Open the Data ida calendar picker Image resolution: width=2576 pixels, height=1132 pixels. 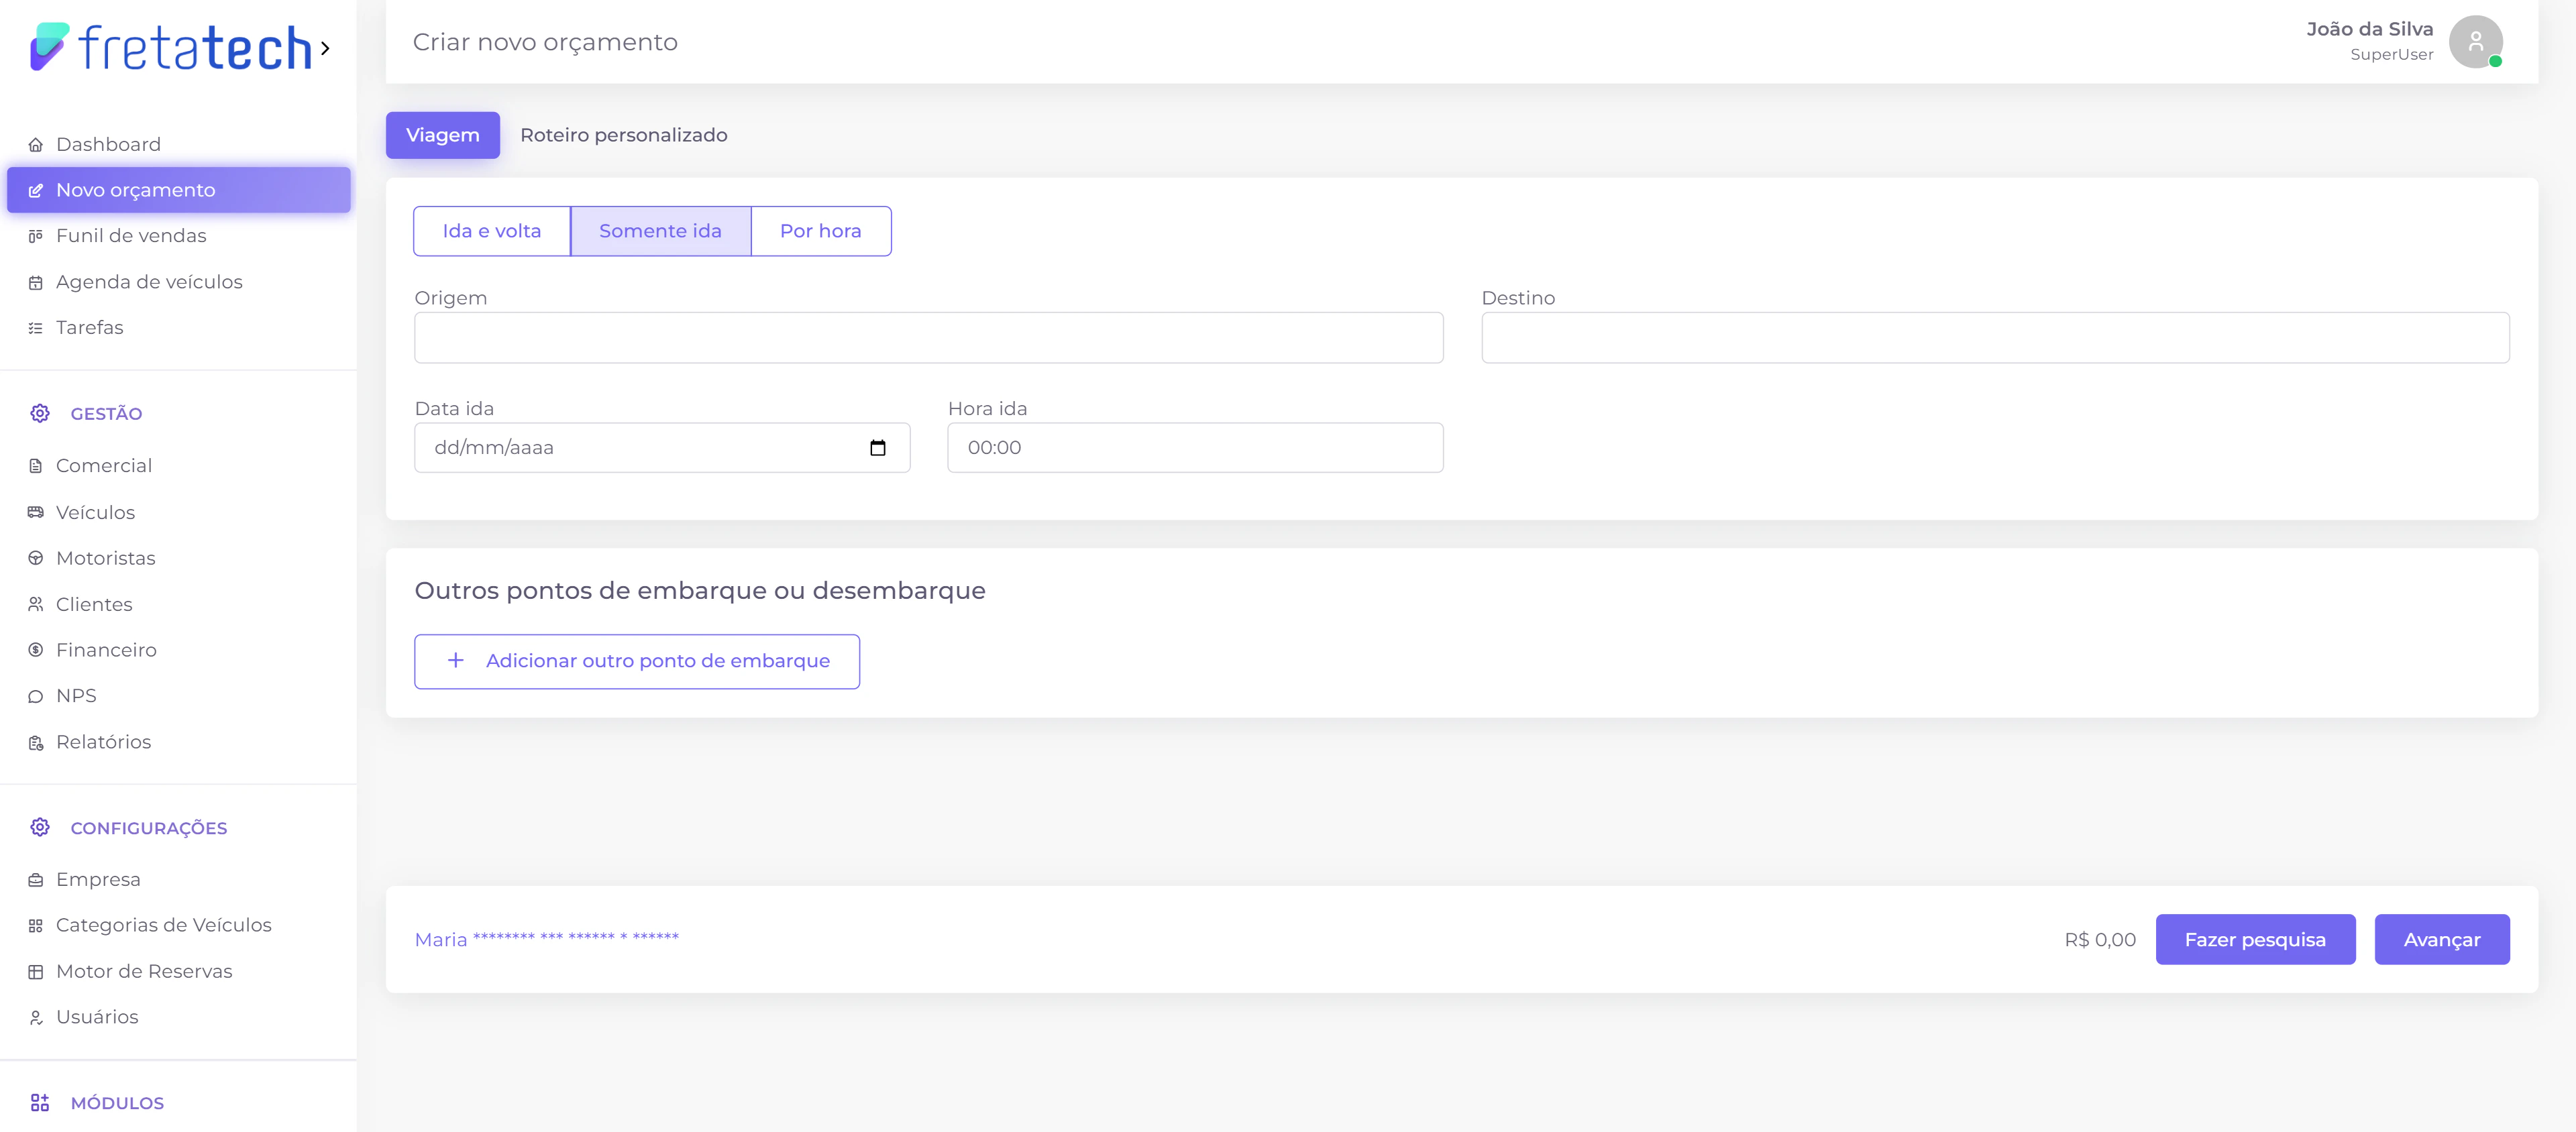(877, 448)
